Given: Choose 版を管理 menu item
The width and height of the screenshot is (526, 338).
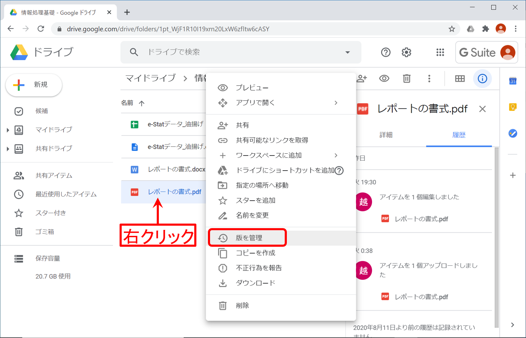Looking at the screenshot, I should [x=281, y=238].
